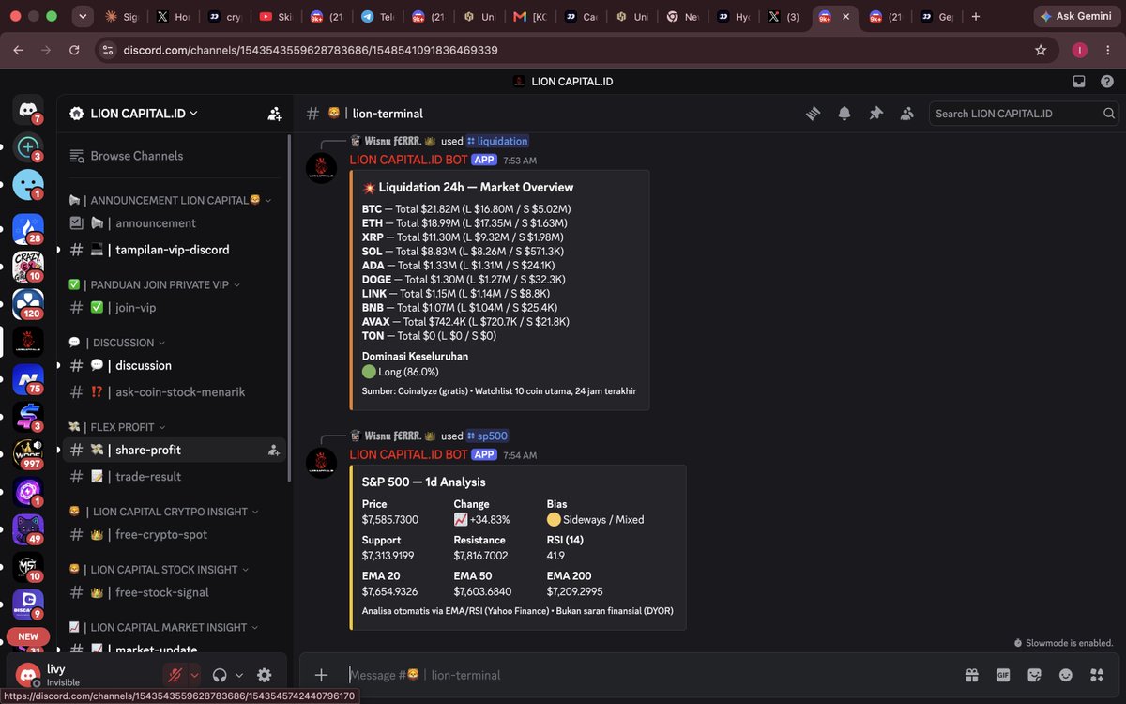Collapse PANDUAN JOIN PRIVATE VIP category

pos(155,284)
